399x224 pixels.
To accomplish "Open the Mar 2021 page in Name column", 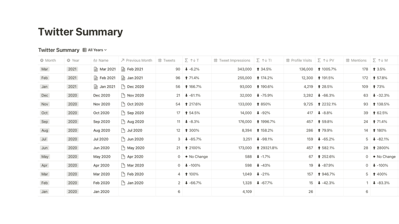I will tap(108, 69).
